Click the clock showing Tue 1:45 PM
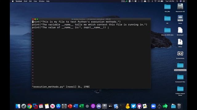This screenshot has width=197, height=110. point(170,1)
